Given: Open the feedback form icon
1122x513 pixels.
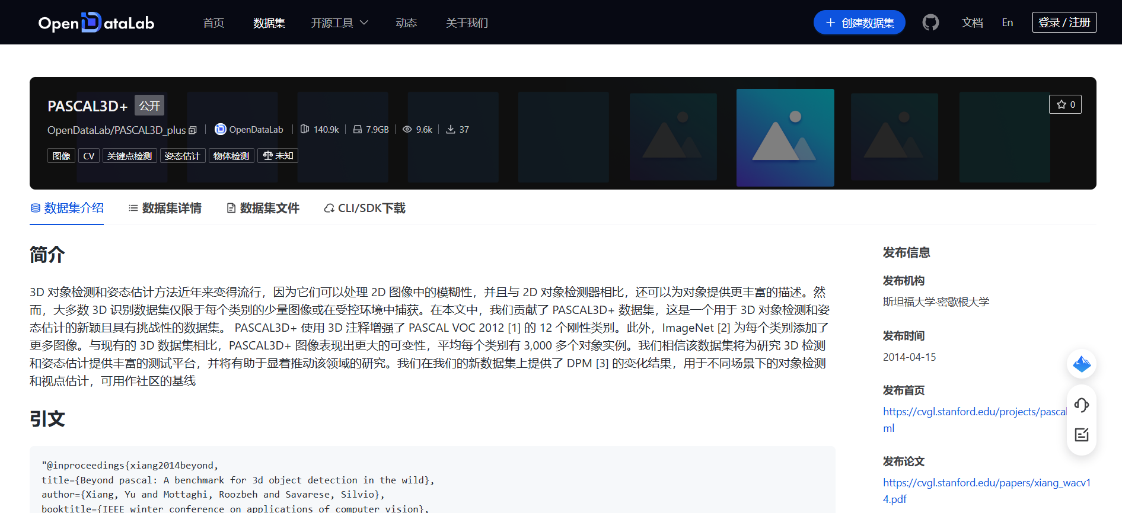Looking at the screenshot, I should (x=1082, y=435).
